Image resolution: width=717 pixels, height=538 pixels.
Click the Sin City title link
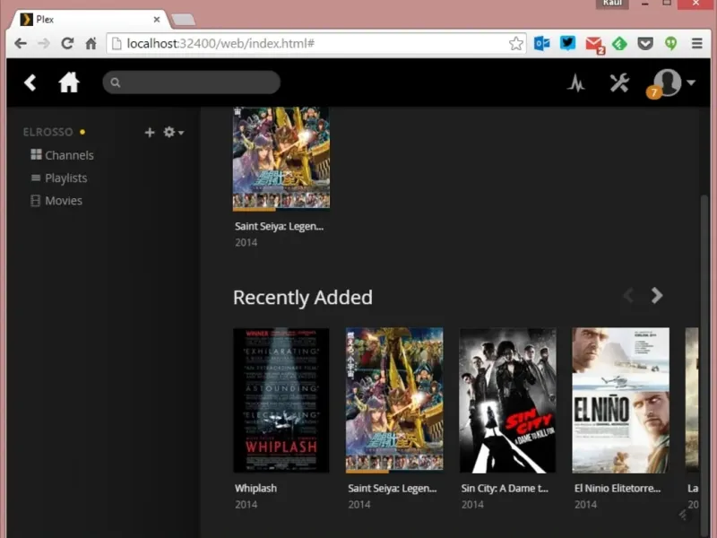[x=504, y=489]
